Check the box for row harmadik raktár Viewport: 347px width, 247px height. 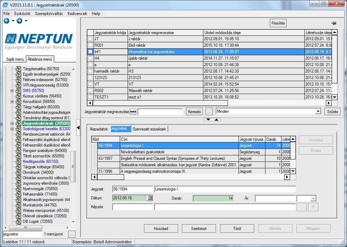tap(90, 71)
